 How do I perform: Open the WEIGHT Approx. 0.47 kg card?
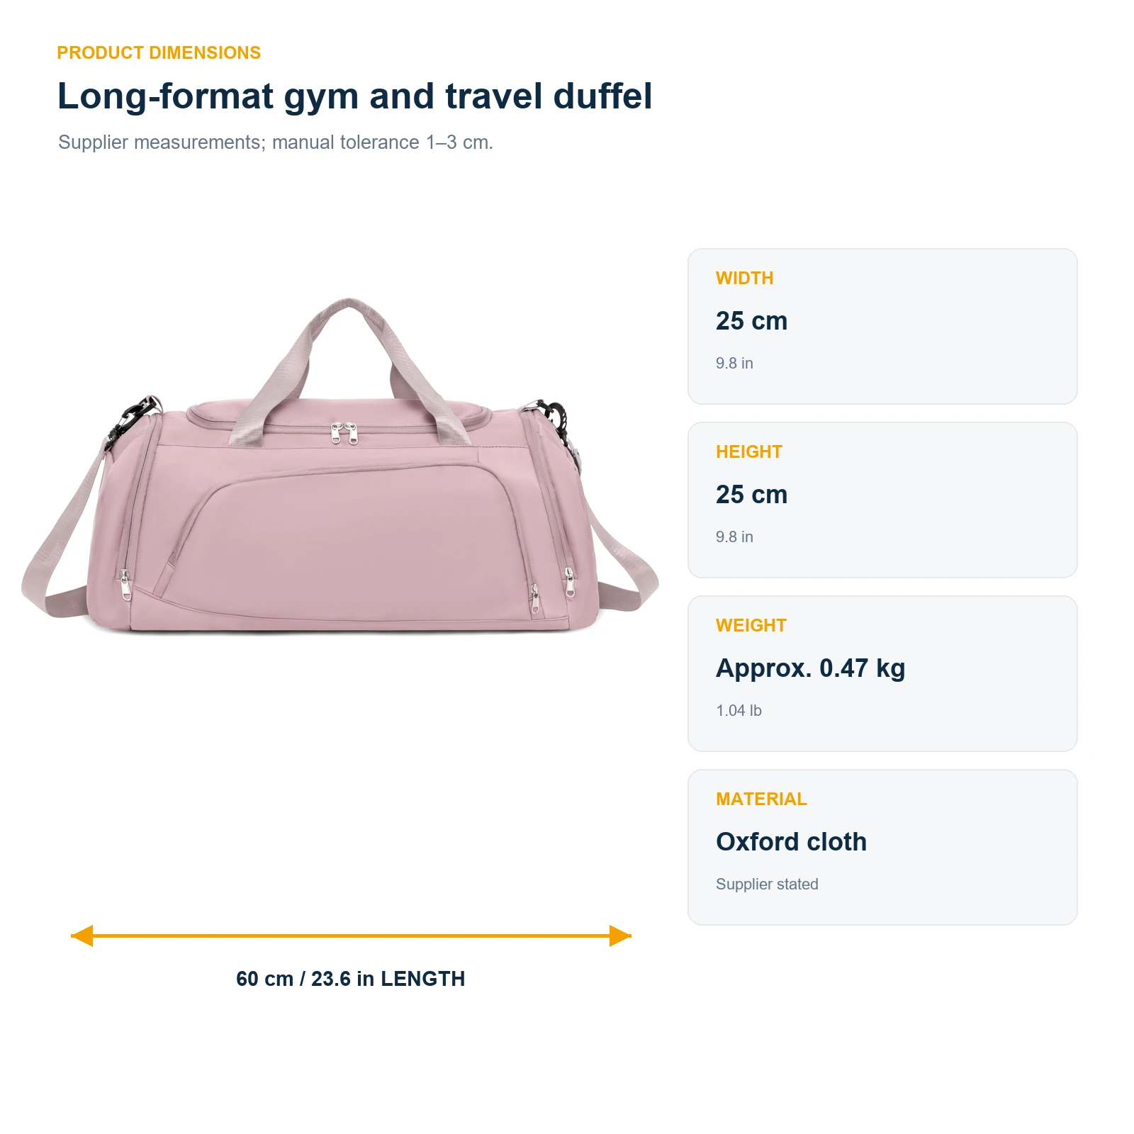click(882, 673)
